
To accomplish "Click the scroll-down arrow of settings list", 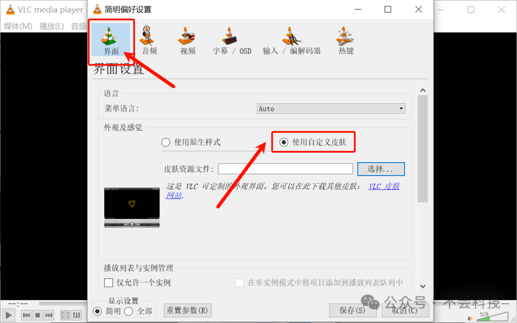I will coord(422,286).
